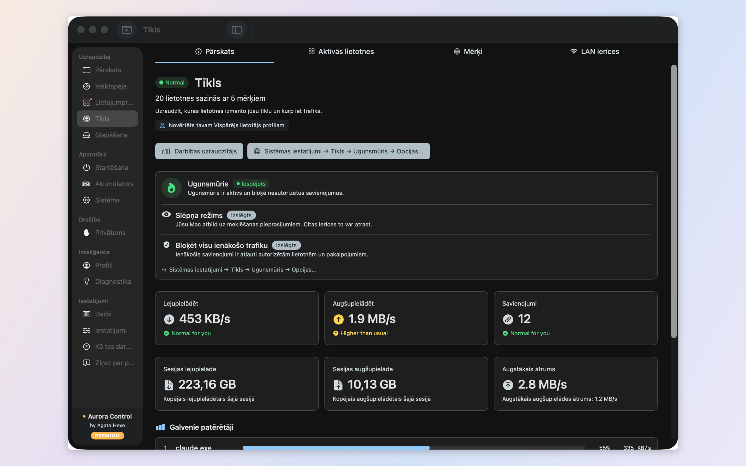
Task: Click the Aurora Control label
Action: [x=110, y=416]
